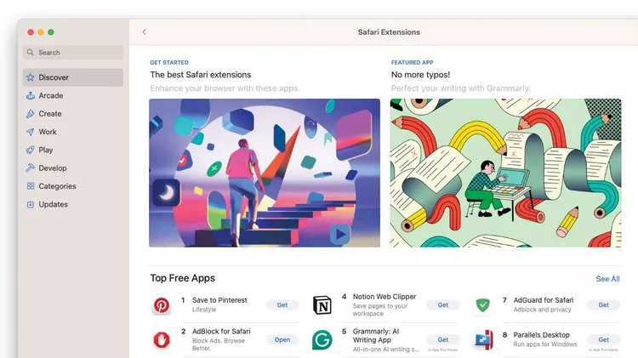Get Parallels Desktop

[604, 339]
